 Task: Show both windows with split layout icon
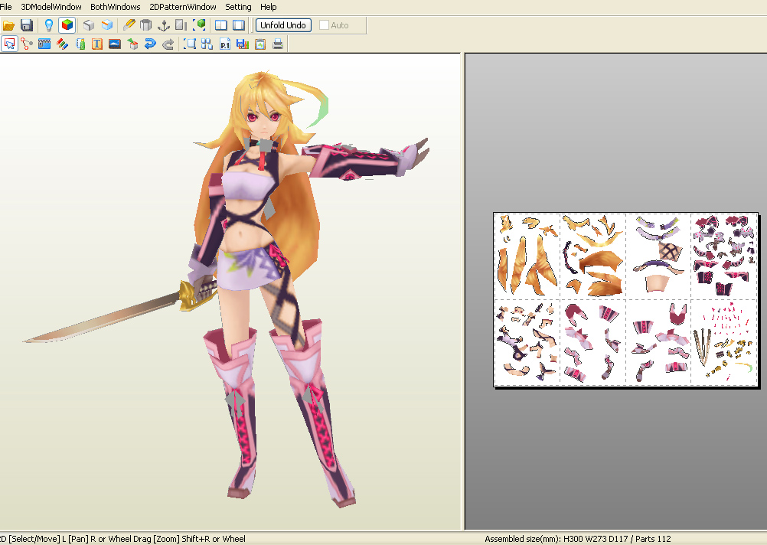(x=221, y=25)
